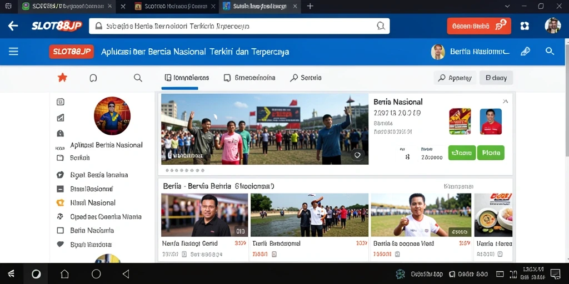Open the news card of man in black shirt
The image size is (569, 284).
[204, 215]
